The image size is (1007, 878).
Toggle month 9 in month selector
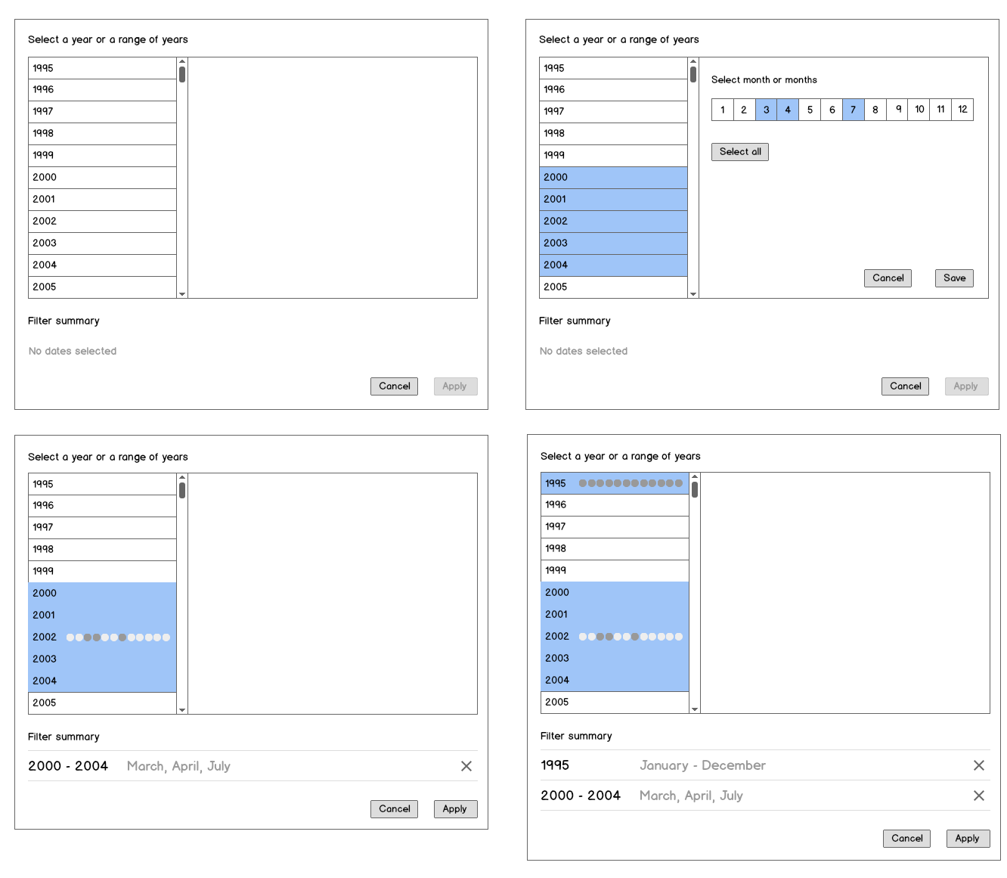[x=897, y=110]
